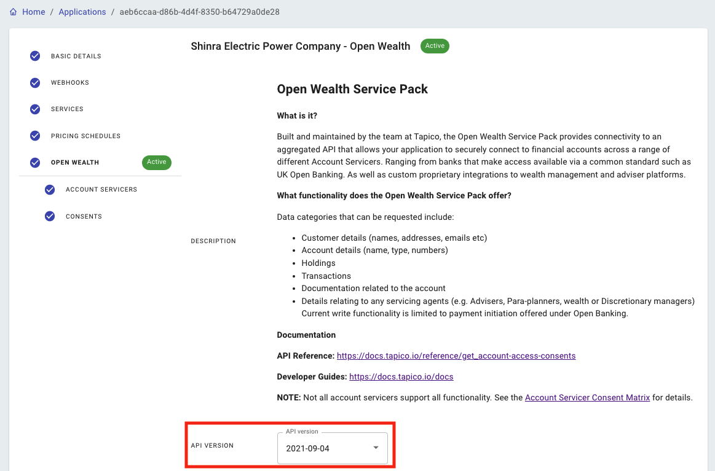Go to Home breadcrumb link
715x471 pixels.
click(34, 12)
